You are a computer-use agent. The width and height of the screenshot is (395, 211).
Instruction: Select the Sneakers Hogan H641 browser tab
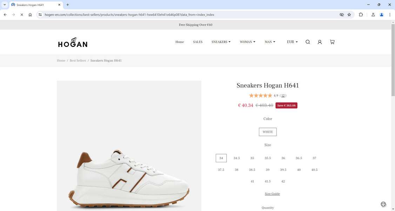(35, 5)
